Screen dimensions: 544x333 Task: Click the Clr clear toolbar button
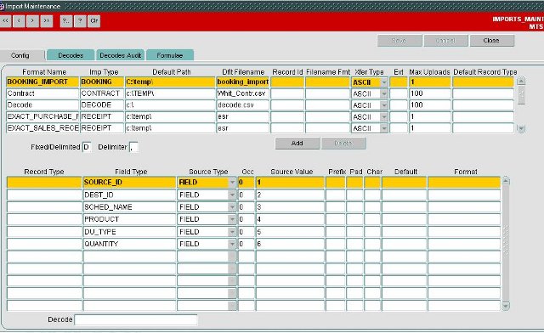(94, 20)
